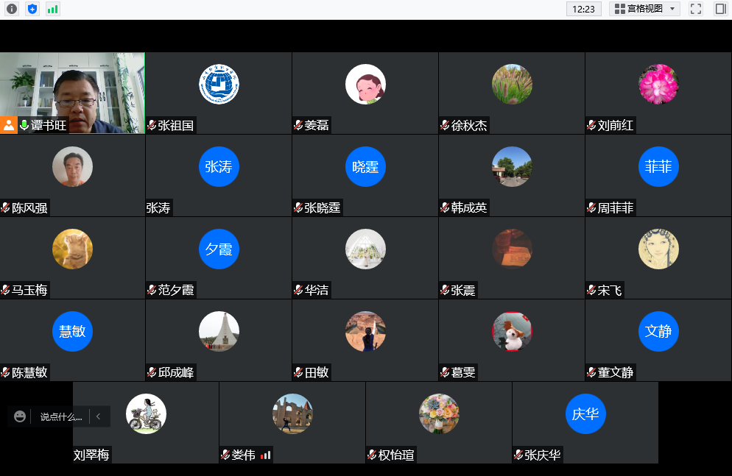Click the muted microphone icon beside 张祖国
Screen dimensions: 732x476
(152, 126)
